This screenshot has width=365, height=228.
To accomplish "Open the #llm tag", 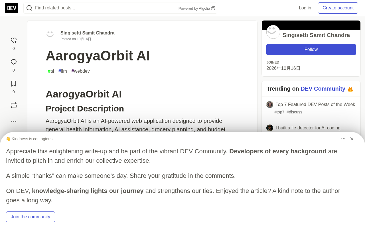I will pyautogui.click(x=63, y=71).
